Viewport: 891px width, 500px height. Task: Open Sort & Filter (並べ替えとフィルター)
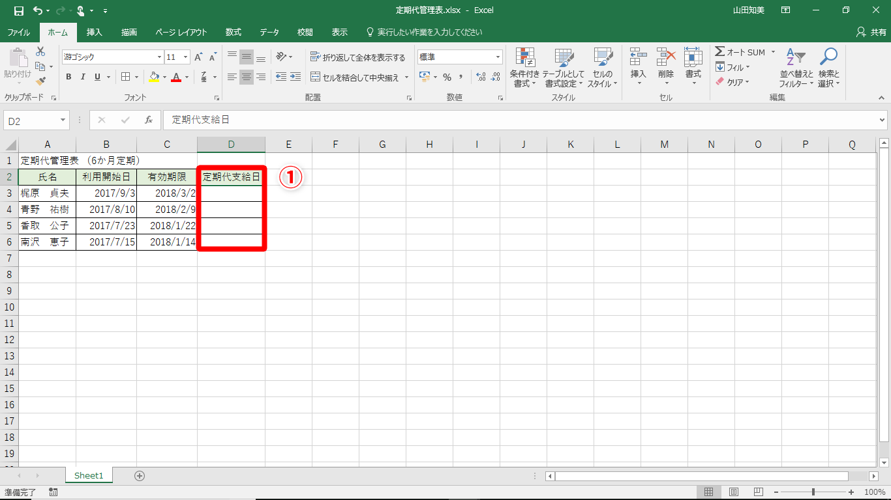[x=796, y=68]
